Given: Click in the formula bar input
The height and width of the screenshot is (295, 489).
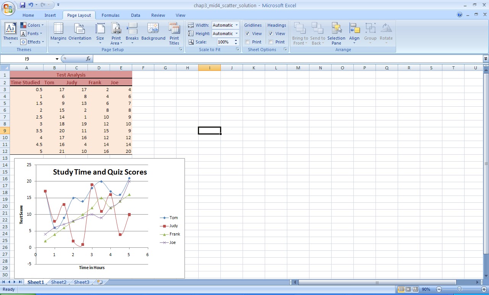Looking at the screenshot, I should click(288, 59).
